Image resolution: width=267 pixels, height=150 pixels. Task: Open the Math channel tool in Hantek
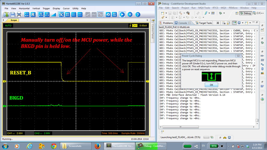tap(27, 15)
